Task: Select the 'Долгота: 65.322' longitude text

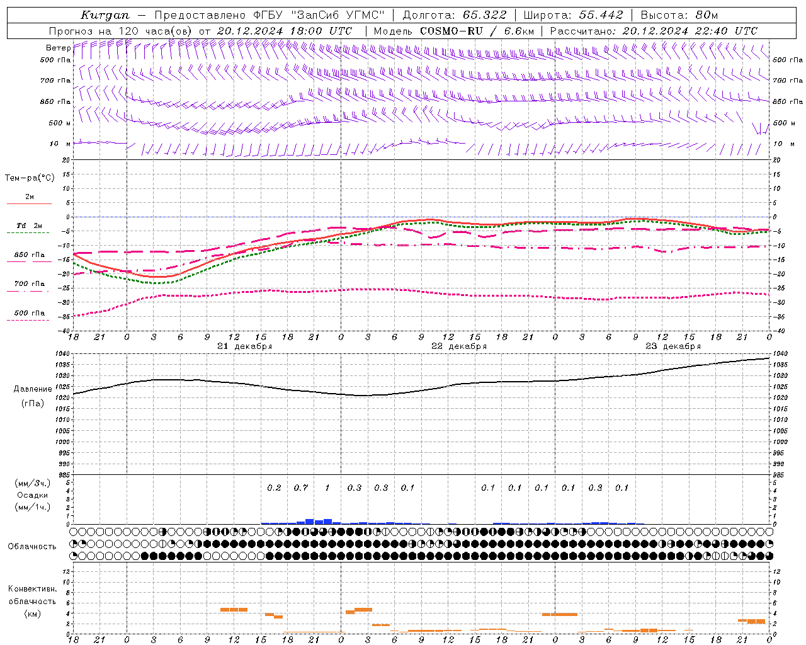Action: tap(456, 15)
